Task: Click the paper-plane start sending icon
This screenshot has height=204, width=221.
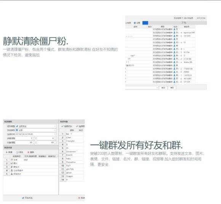Action: pyautogui.click(x=23, y=198)
